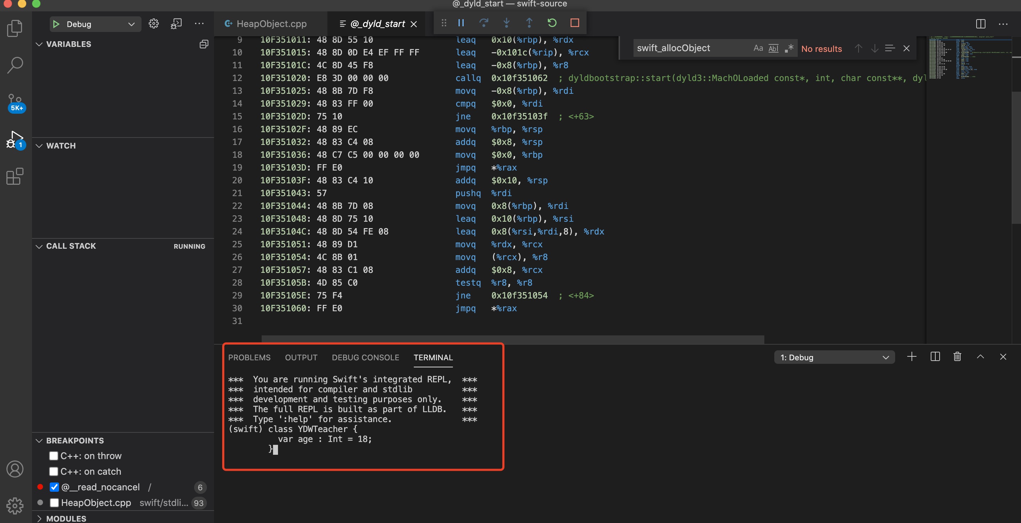Image resolution: width=1021 pixels, height=523 pixels.
Task: Enable C++: on throw breakpoint
Action: (x=54, y=455)
